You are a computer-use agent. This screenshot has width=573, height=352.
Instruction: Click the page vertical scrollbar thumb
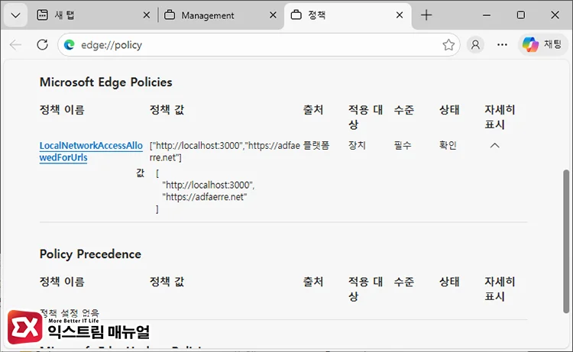coord(565,241)
